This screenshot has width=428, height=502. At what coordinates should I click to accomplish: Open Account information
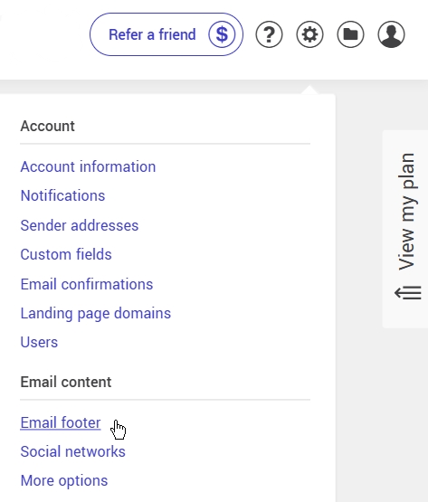click(88, 166)
